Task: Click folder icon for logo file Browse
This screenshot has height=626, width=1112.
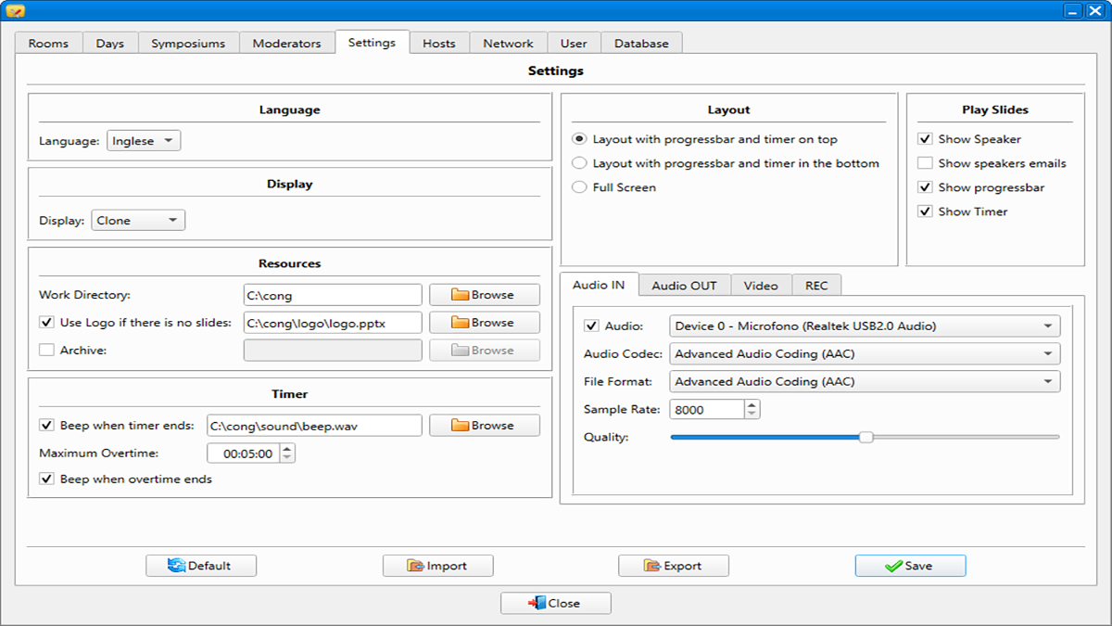Action: pos(461,323)
